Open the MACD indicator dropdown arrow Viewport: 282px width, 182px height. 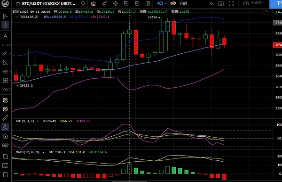(x=43, y=152)
